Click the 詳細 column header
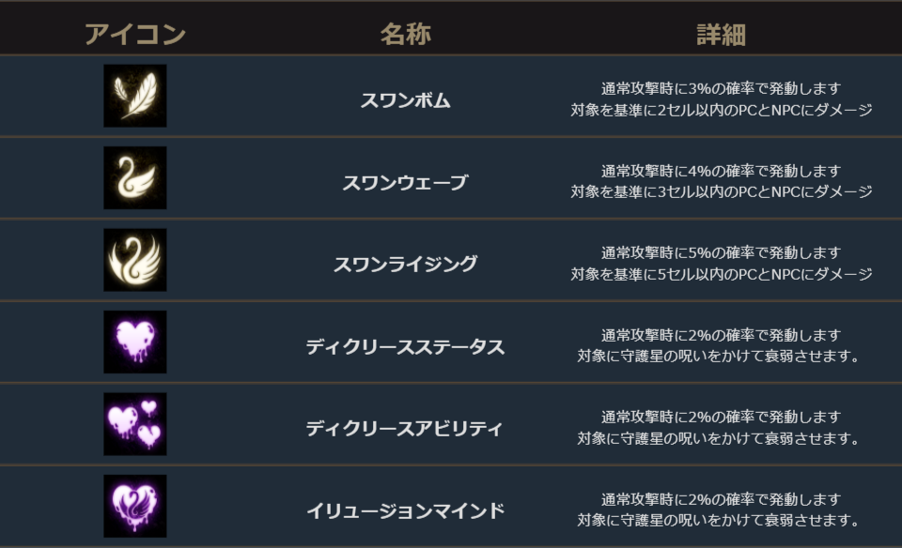 pyautogui.click(x=721, y=35)
